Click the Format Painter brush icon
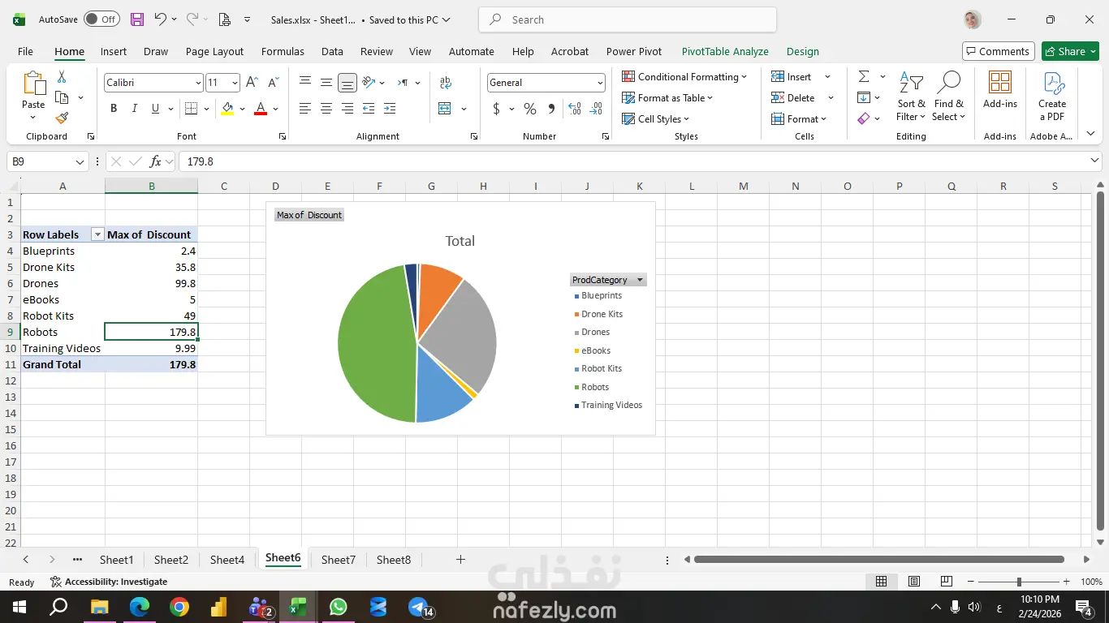The image size is (1109, 623). coord(62,118)
